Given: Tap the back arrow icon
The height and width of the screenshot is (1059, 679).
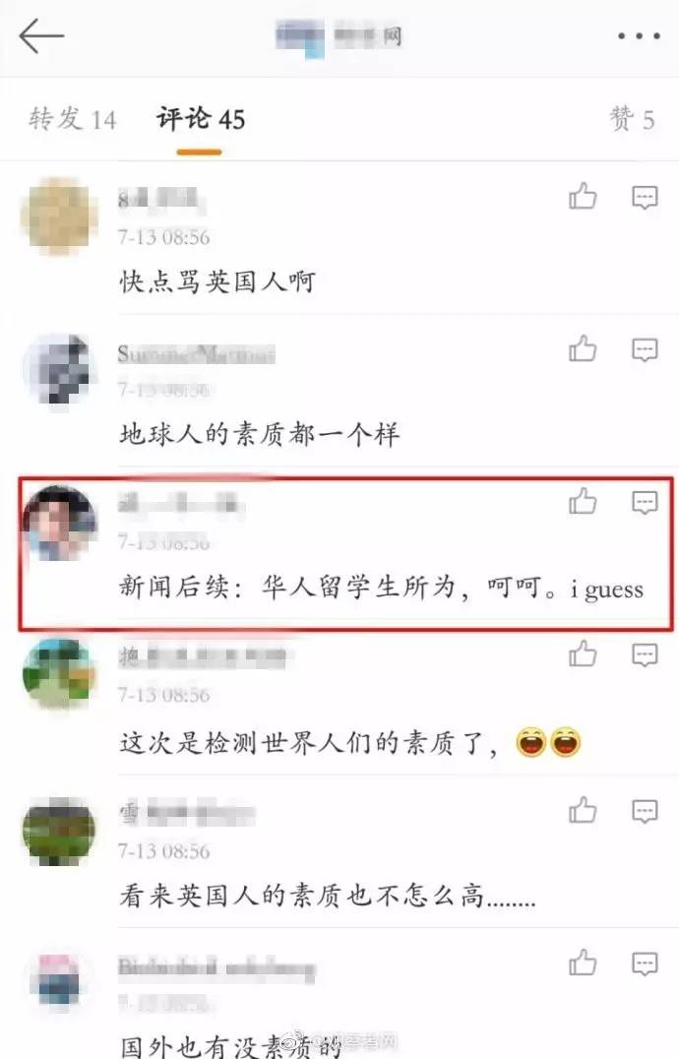Looking at the screenshot, I should 41,35.
